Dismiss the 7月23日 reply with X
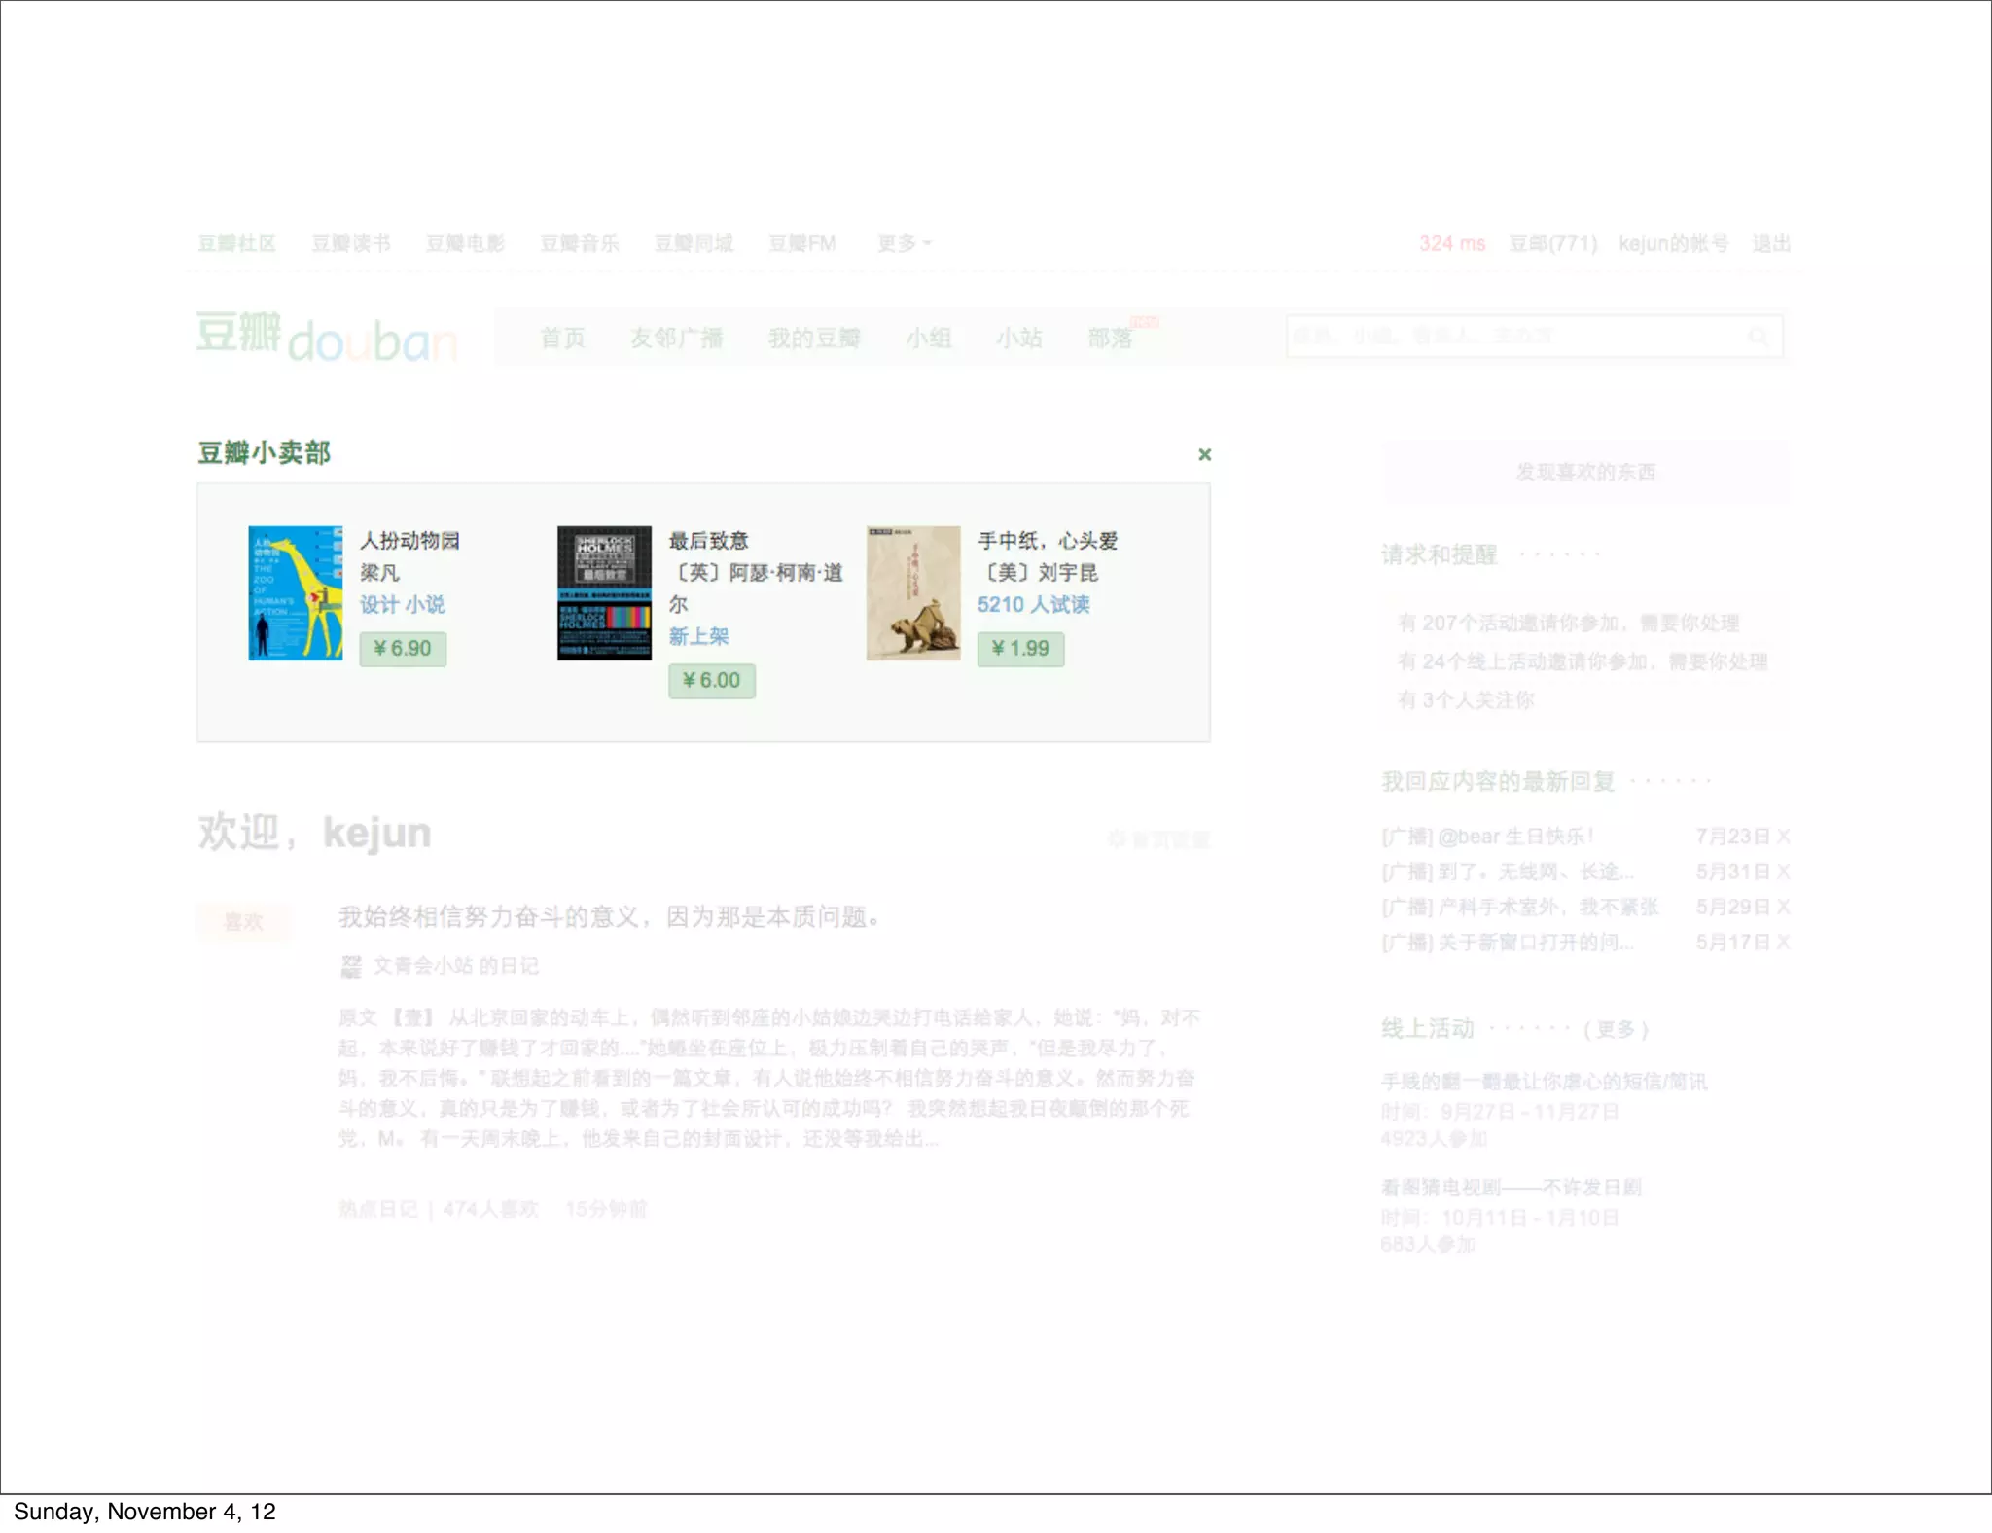 pos(1783,837)
